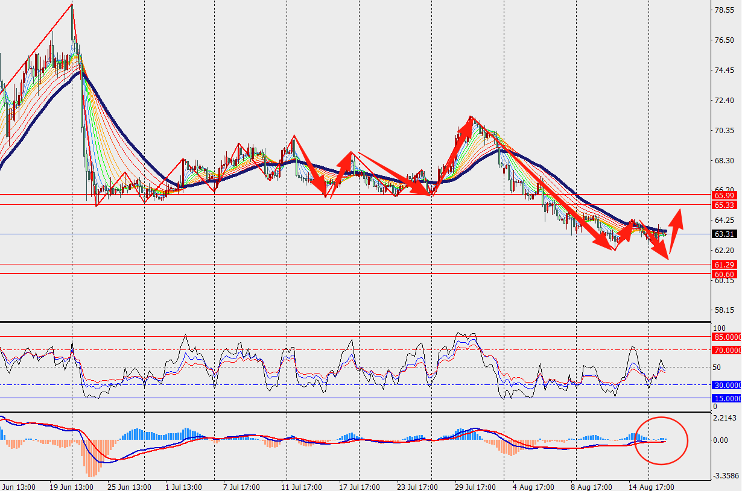This screenshot has width=742, height=491.
Task: Click the 68.30 price axis value
Action: point(724,160)
